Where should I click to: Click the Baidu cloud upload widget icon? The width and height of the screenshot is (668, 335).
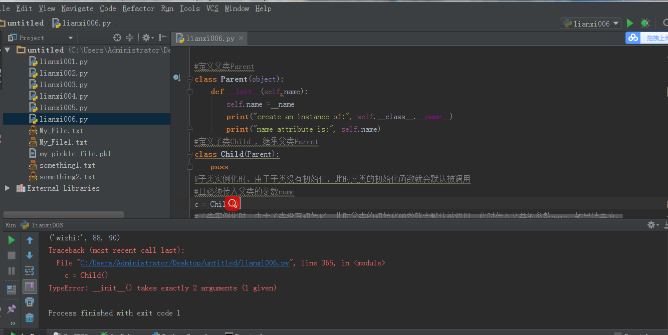pyautogui.click(x=633, y=38)
